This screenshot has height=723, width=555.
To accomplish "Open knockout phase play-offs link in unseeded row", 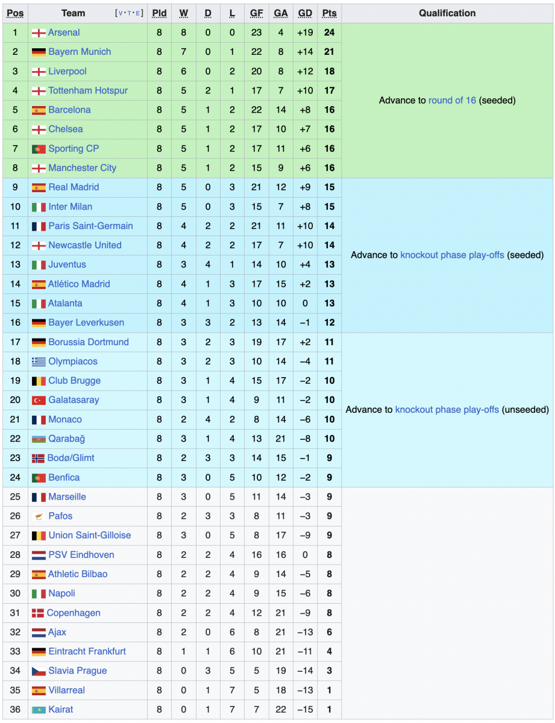I will 447,410.
